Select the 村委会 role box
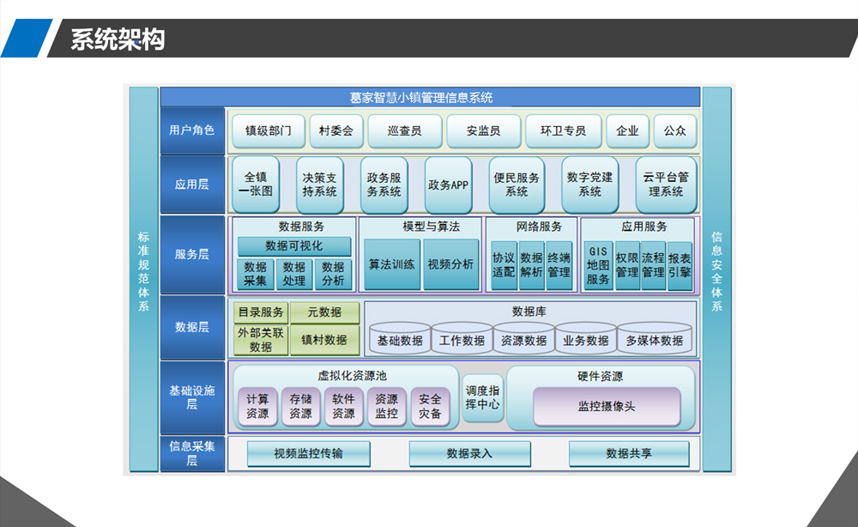This screenshot has height=527, width=858. click(x=336, y=131)
